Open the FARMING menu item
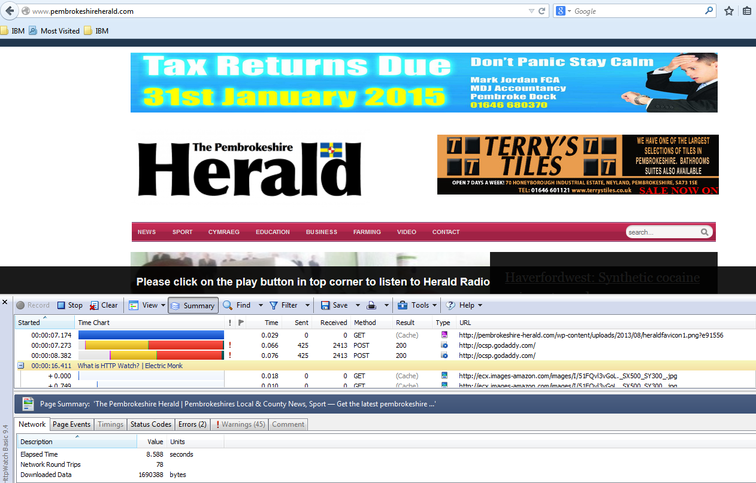Image resolution: width=756 pixels, height=483 pixels. coord(367,232)
